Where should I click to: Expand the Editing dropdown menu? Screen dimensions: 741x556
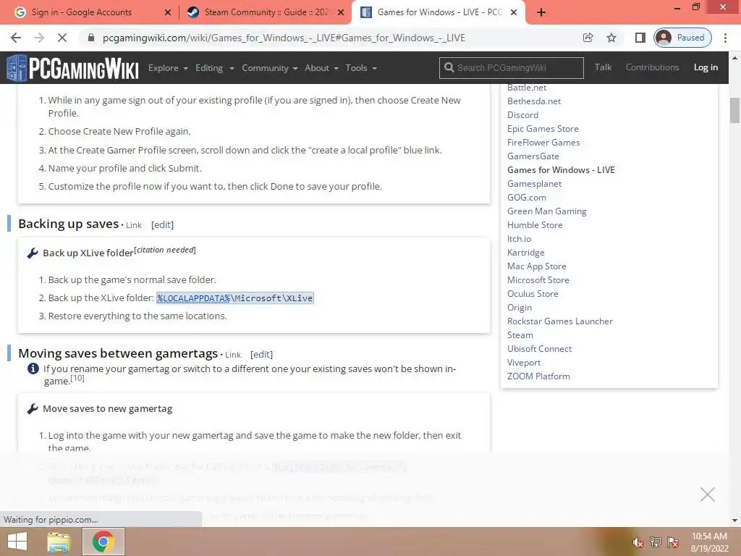(214, 68)
